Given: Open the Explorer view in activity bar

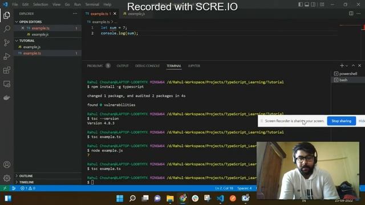Looking at the screenshot, I should pos(7,15).
